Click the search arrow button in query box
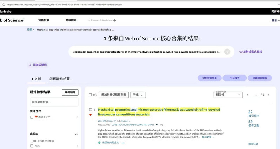The height and width of the screenshot is (149, 280). click(227, 52)
